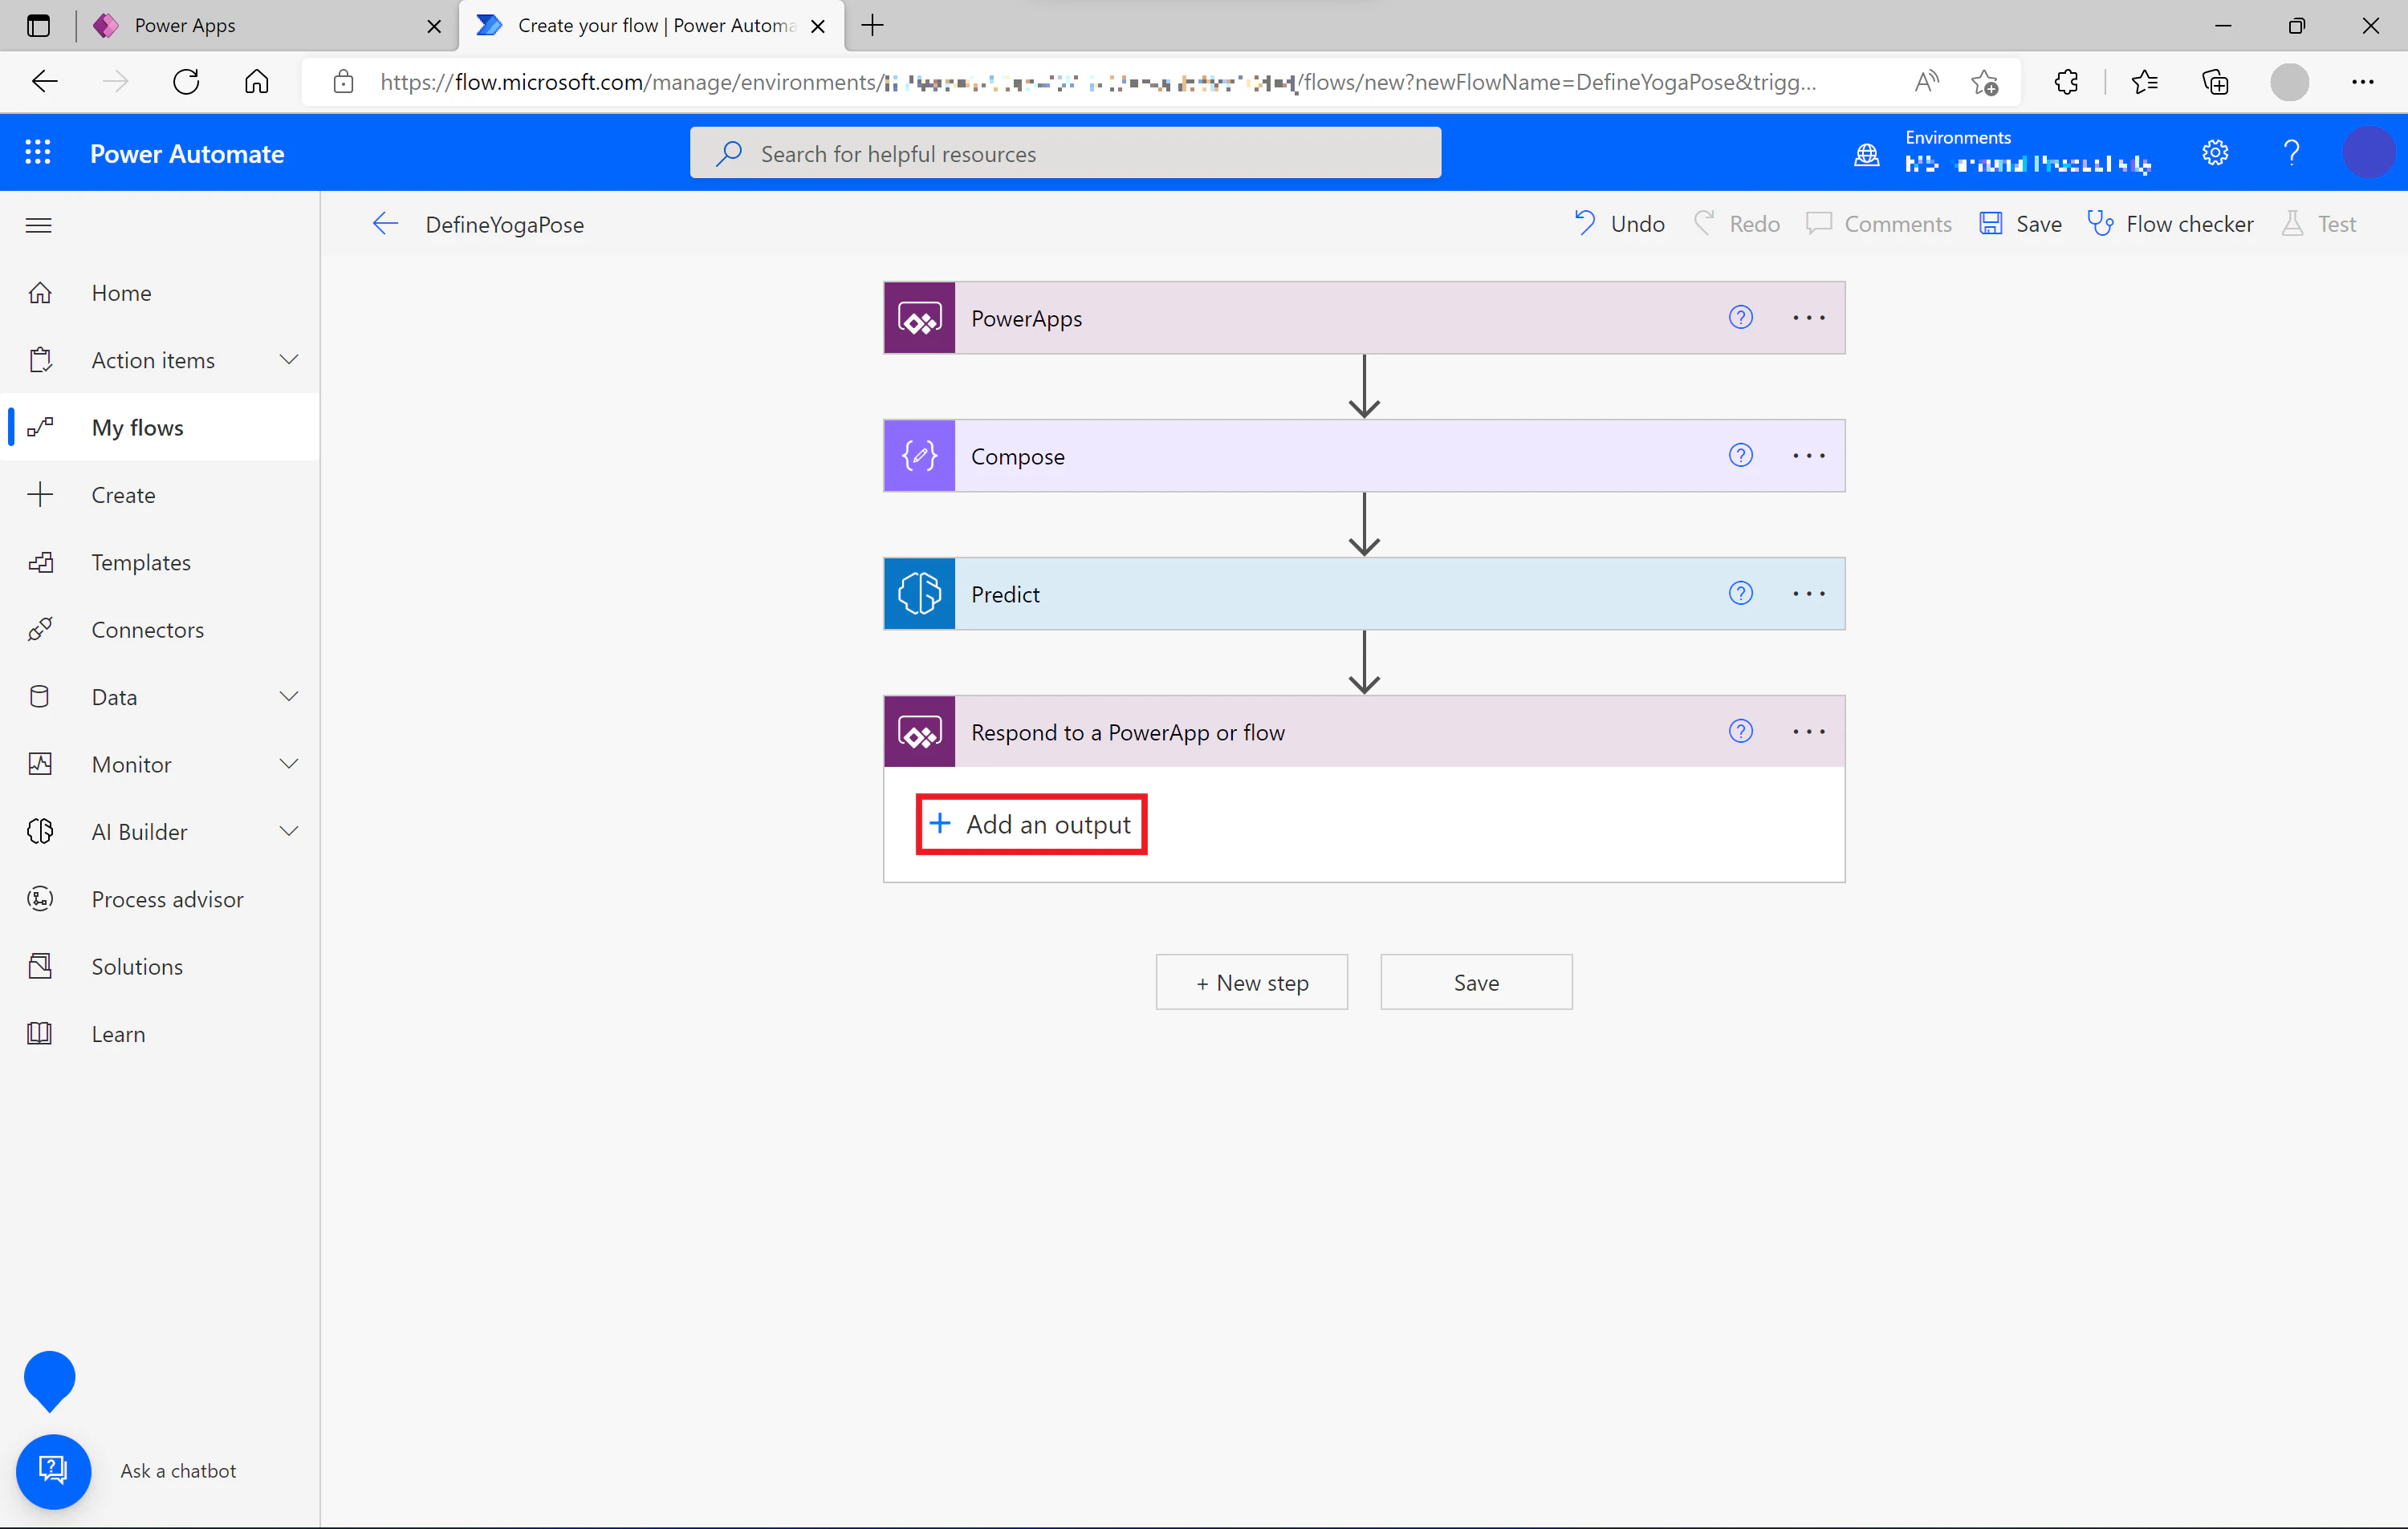This screenshot has height=1529, width=2408.
Task: Open the Settings gear in header
Action: [x=2215, y=153]
